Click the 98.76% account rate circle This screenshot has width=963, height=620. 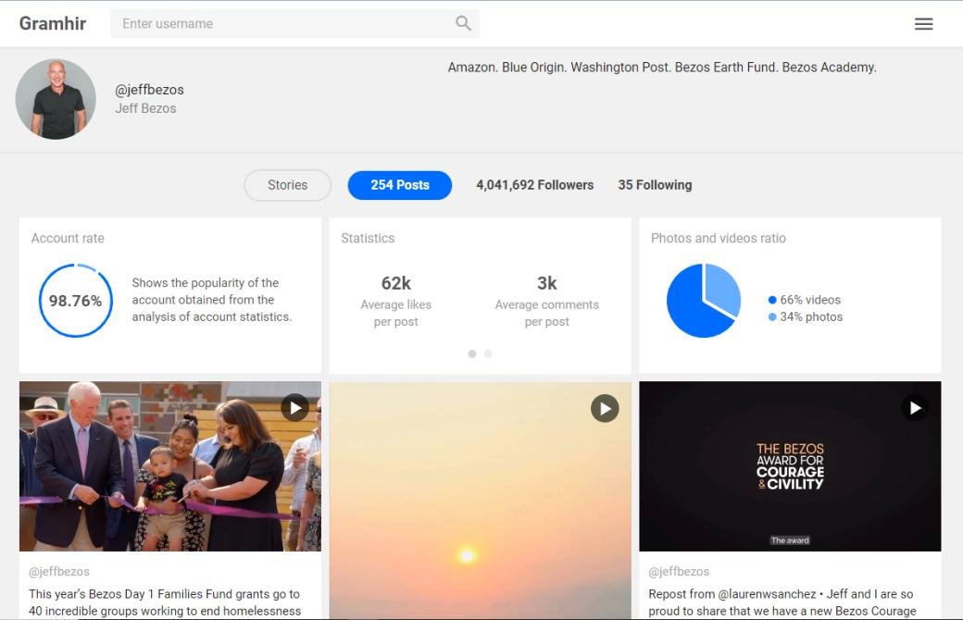(x=75, y=301)
